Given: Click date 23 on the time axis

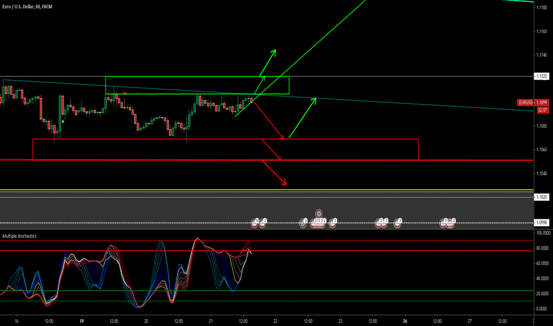Looking at the screenshot, I should [x=341, y=321].
